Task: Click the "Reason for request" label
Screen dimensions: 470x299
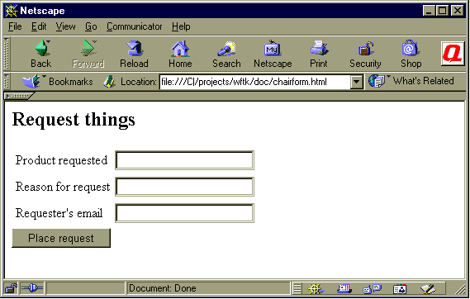Action: 63,187
